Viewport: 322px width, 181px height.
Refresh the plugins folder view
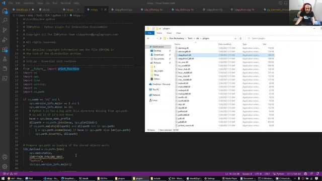[240, 38]
